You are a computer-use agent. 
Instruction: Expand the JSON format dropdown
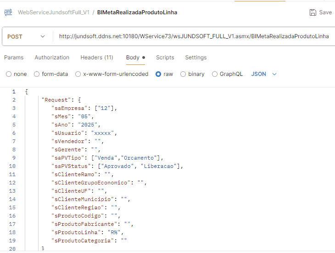[x=264, y=74]
